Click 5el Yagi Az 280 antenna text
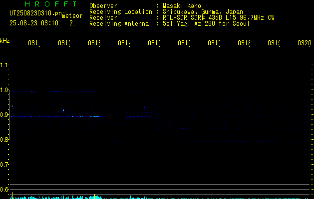Screen dimensions: 314x199 coord(206,24)
